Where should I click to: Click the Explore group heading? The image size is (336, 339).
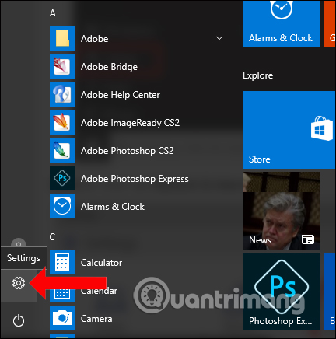tap(258, 75)
